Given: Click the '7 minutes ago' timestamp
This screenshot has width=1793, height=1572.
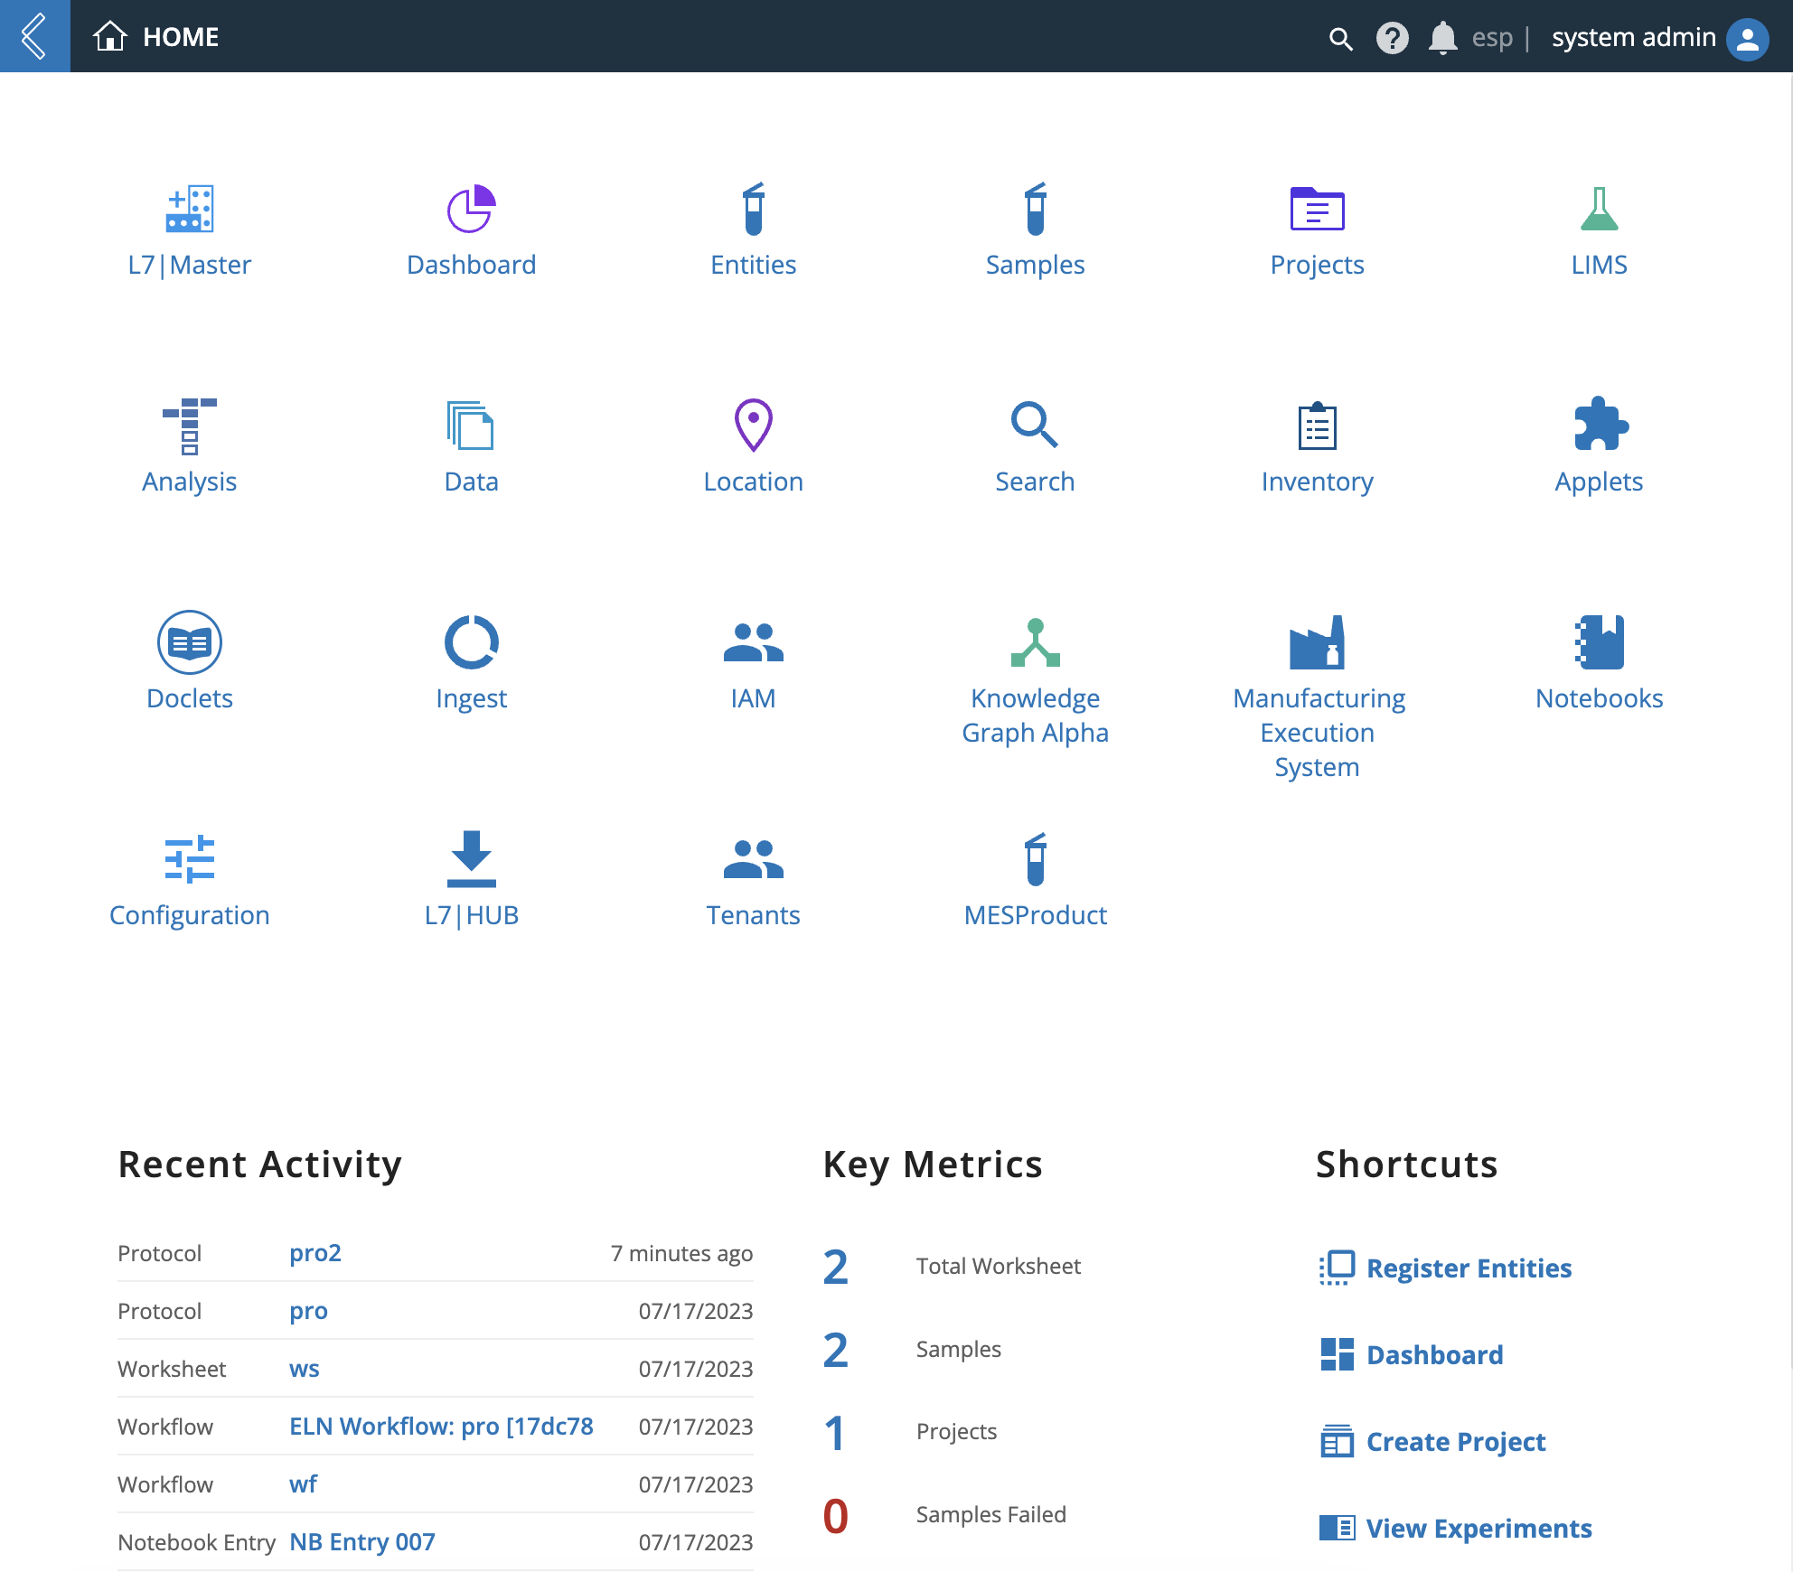Looking at the screenshot, I should click(x=681, y=1253).
